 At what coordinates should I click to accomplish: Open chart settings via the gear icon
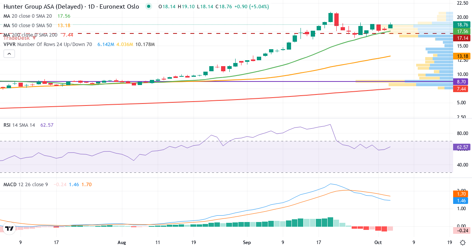[463, 242]
